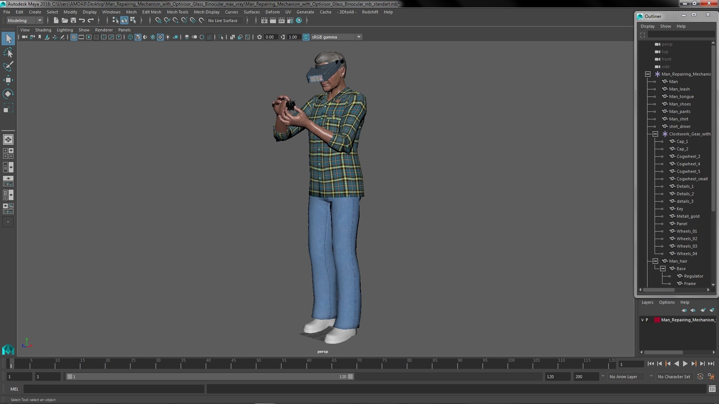
Task: Toggle the viewport grid display icon
Action: [74, 37]
